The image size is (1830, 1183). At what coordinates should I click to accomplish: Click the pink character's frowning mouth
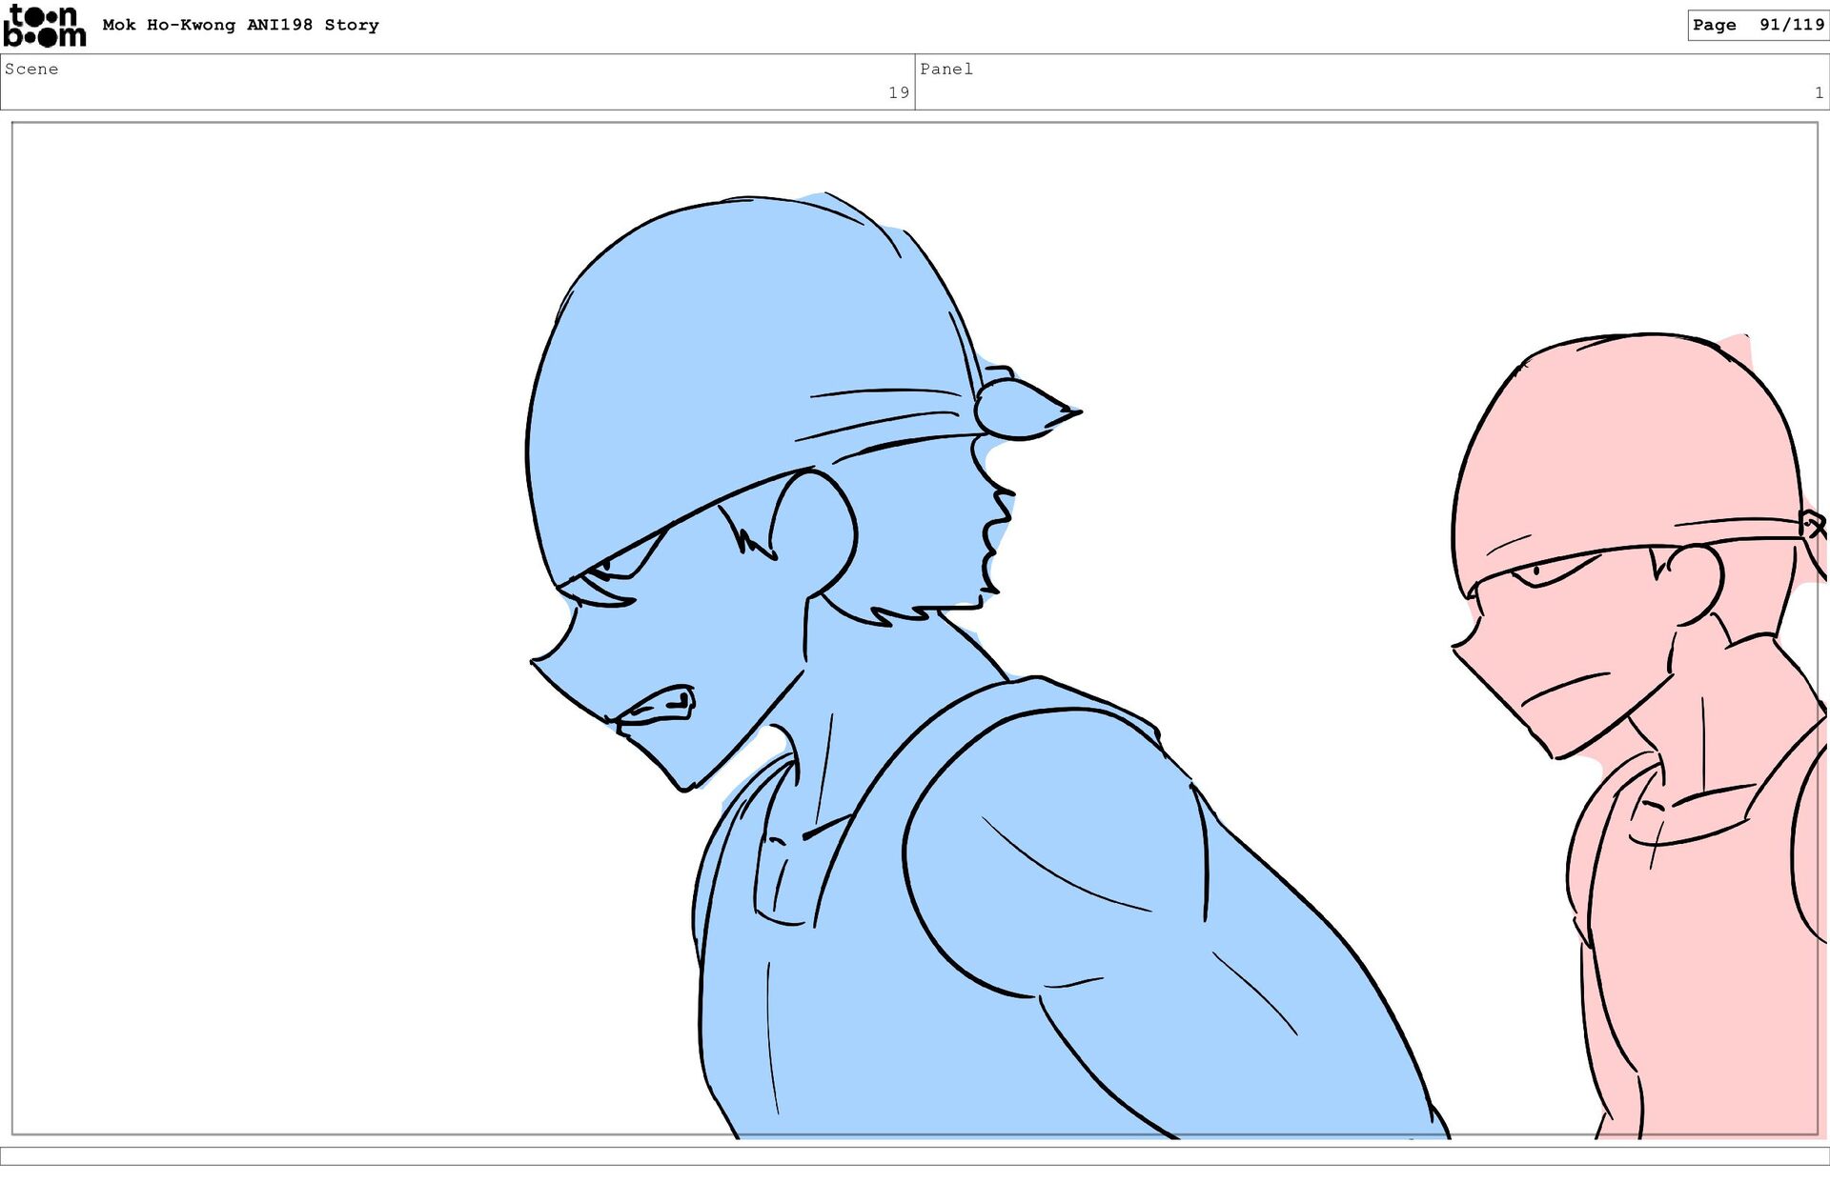[x=1565, y=688]
